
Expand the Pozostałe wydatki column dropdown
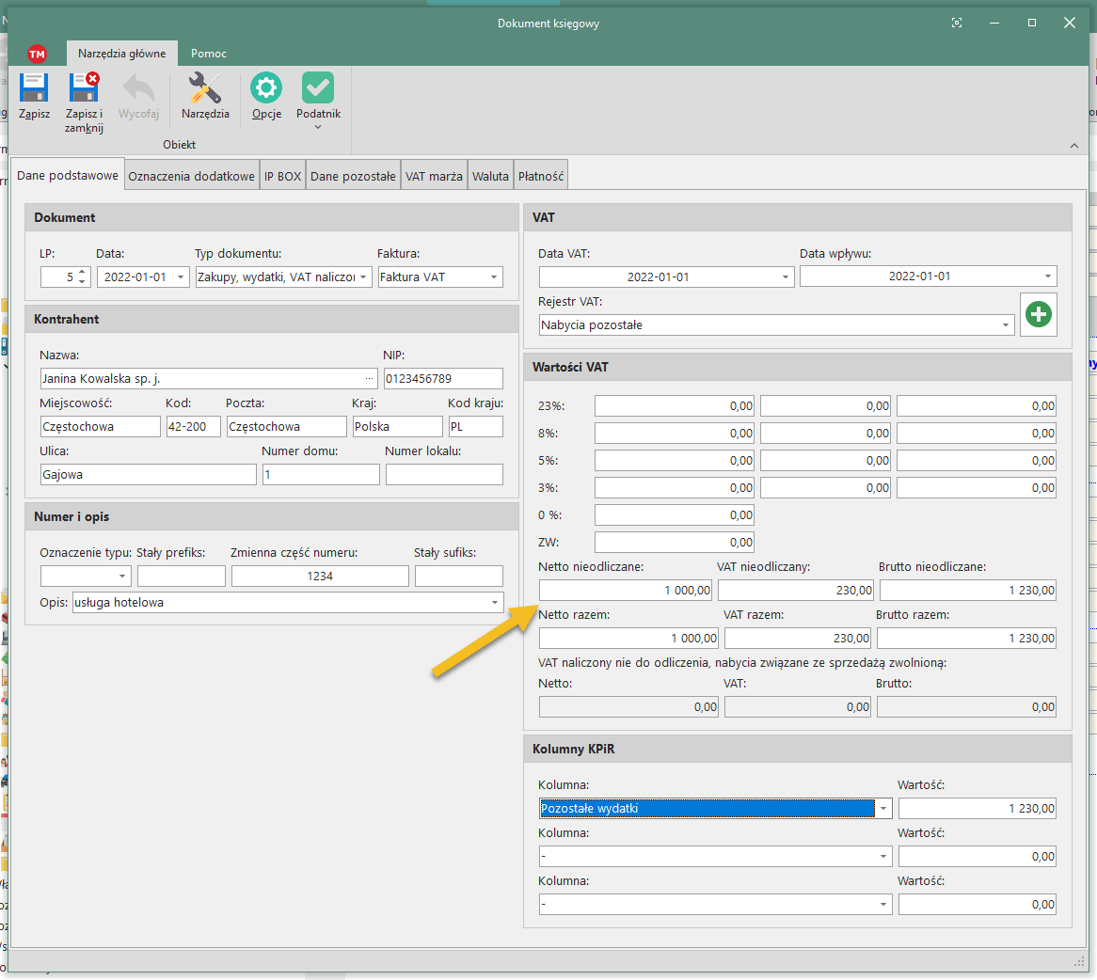tap(883, 809)
